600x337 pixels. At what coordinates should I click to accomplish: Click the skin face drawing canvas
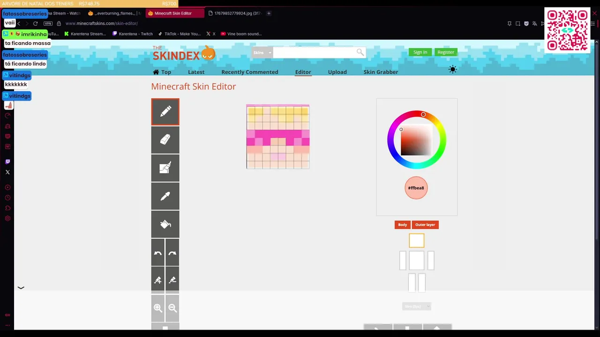click(x=277, y=137)
